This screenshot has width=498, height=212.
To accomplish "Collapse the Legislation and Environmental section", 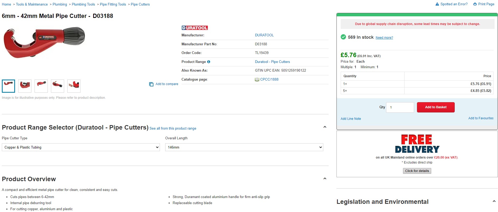I will (494, 201).
